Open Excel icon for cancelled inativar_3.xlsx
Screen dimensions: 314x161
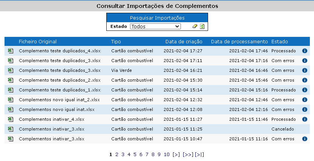click(x=11, y=129)
